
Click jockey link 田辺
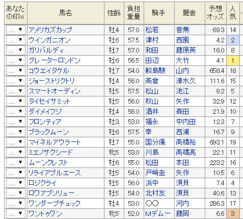[152, 61]
